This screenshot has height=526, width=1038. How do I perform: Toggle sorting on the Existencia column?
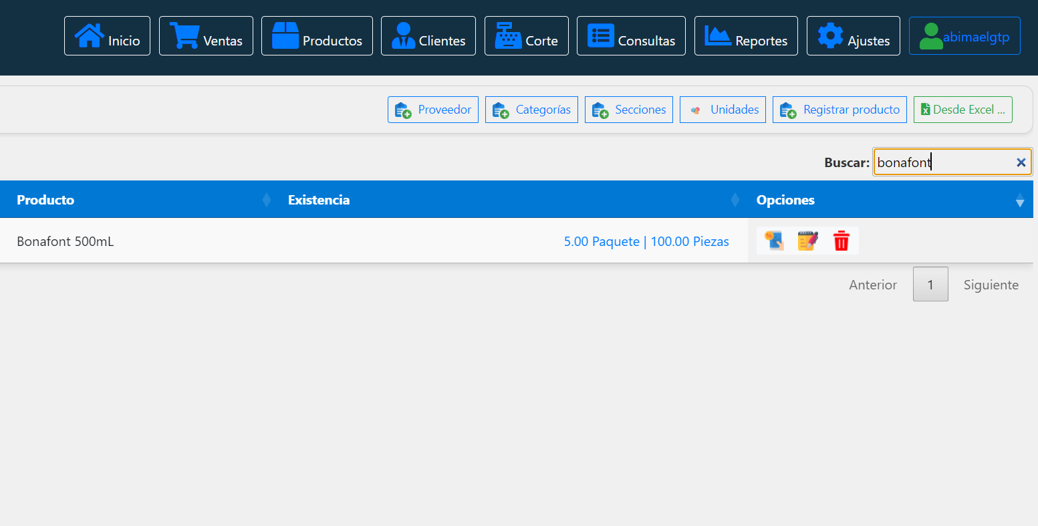(735, 199)
